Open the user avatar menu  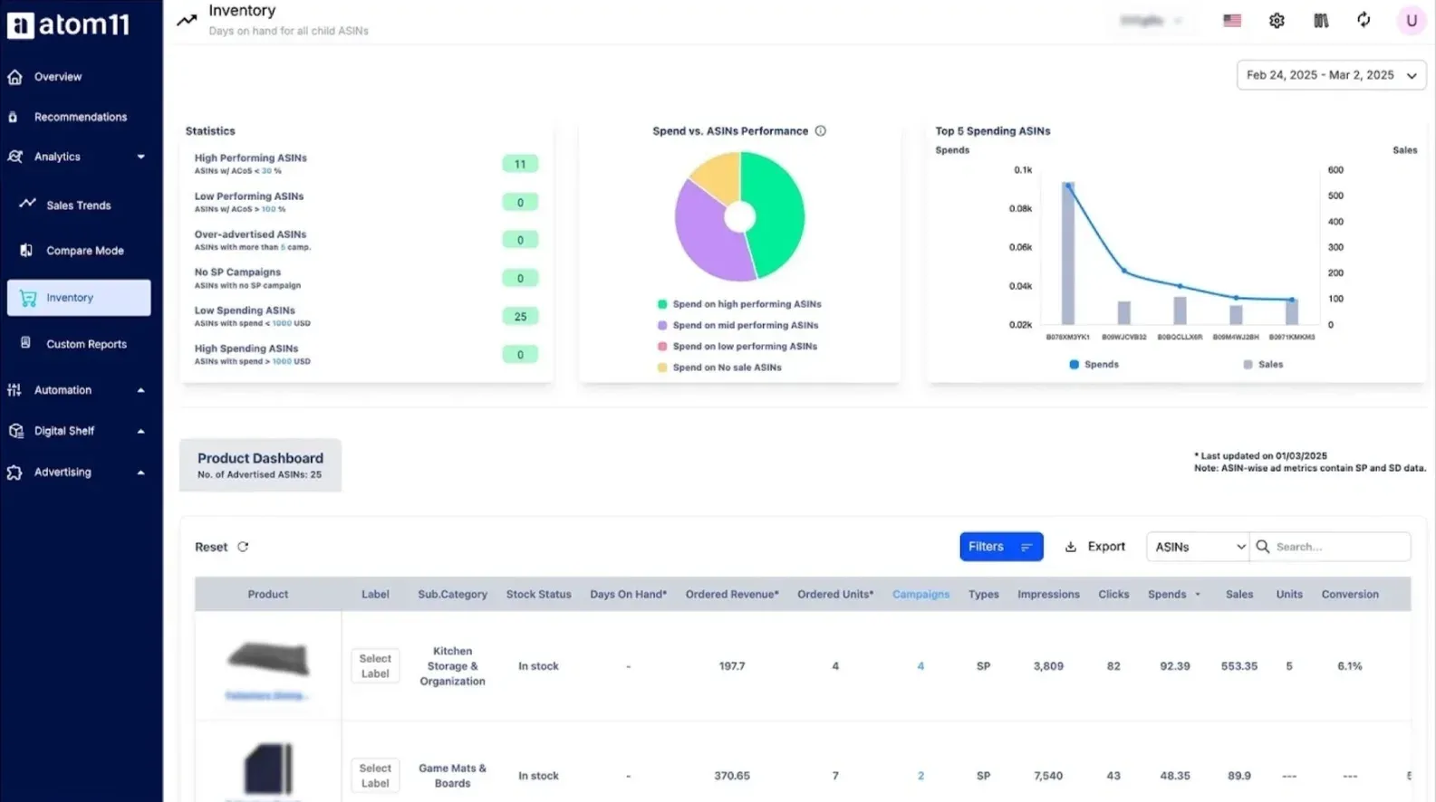tap(1411, 20)
